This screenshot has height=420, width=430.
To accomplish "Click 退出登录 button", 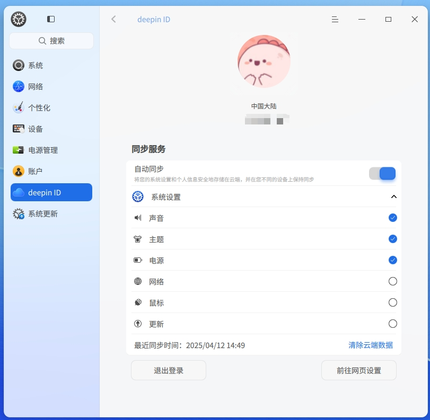I will (x=169, y=370).
